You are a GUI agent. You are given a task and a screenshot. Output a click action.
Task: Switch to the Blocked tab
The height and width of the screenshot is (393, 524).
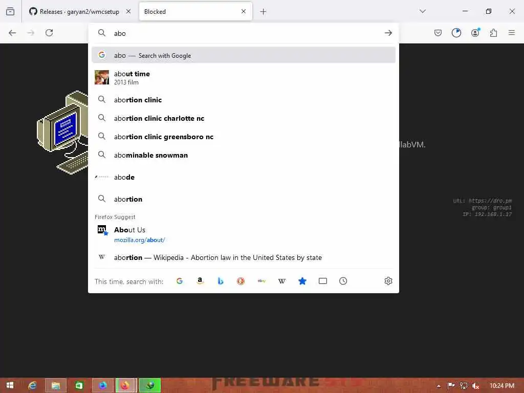[x=195, y=12]
